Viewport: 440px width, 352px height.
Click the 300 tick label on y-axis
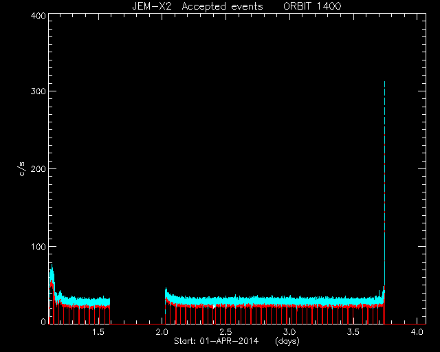click(x=38, y=91)
